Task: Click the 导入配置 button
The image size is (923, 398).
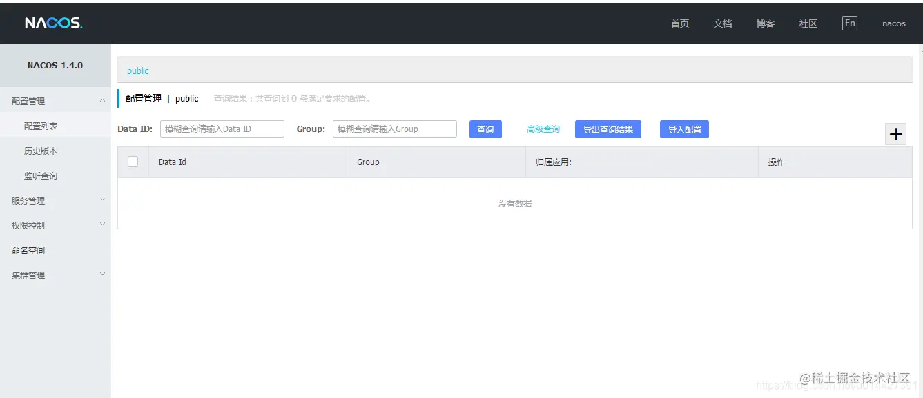Action: point(684,129)
